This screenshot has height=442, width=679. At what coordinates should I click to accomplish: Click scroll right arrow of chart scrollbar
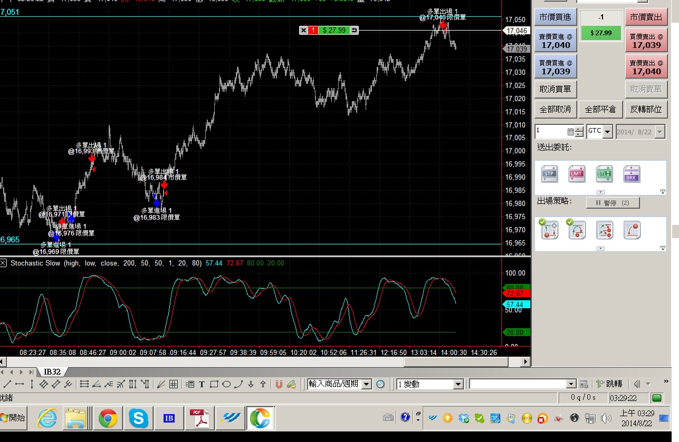coord(525,362)
